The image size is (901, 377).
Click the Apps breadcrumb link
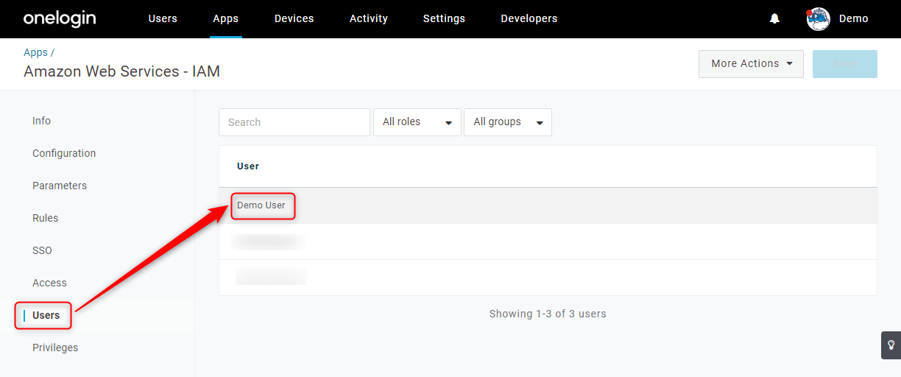coord(35,52)
